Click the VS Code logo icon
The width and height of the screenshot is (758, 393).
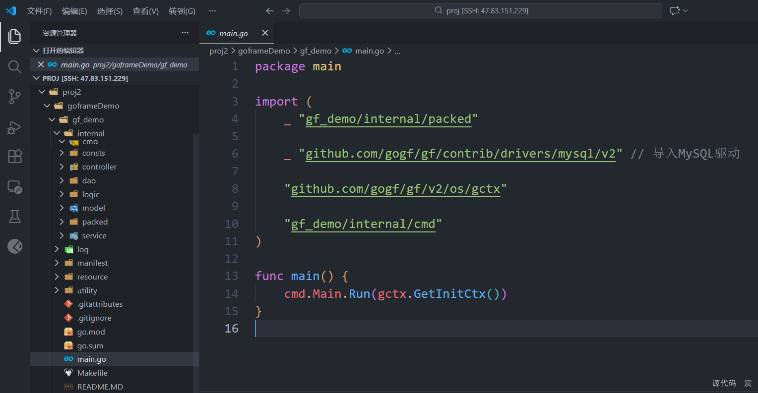[x=11, y=10]
